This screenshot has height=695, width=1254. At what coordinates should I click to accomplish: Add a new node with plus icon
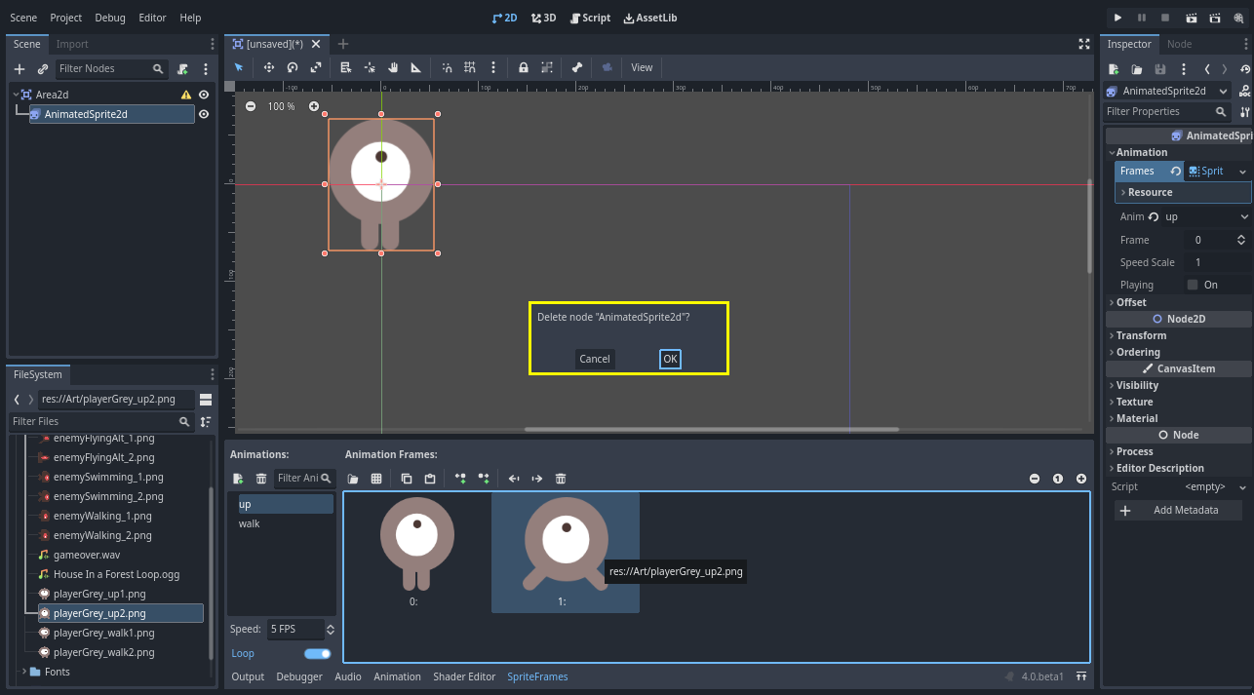point(20,69)
